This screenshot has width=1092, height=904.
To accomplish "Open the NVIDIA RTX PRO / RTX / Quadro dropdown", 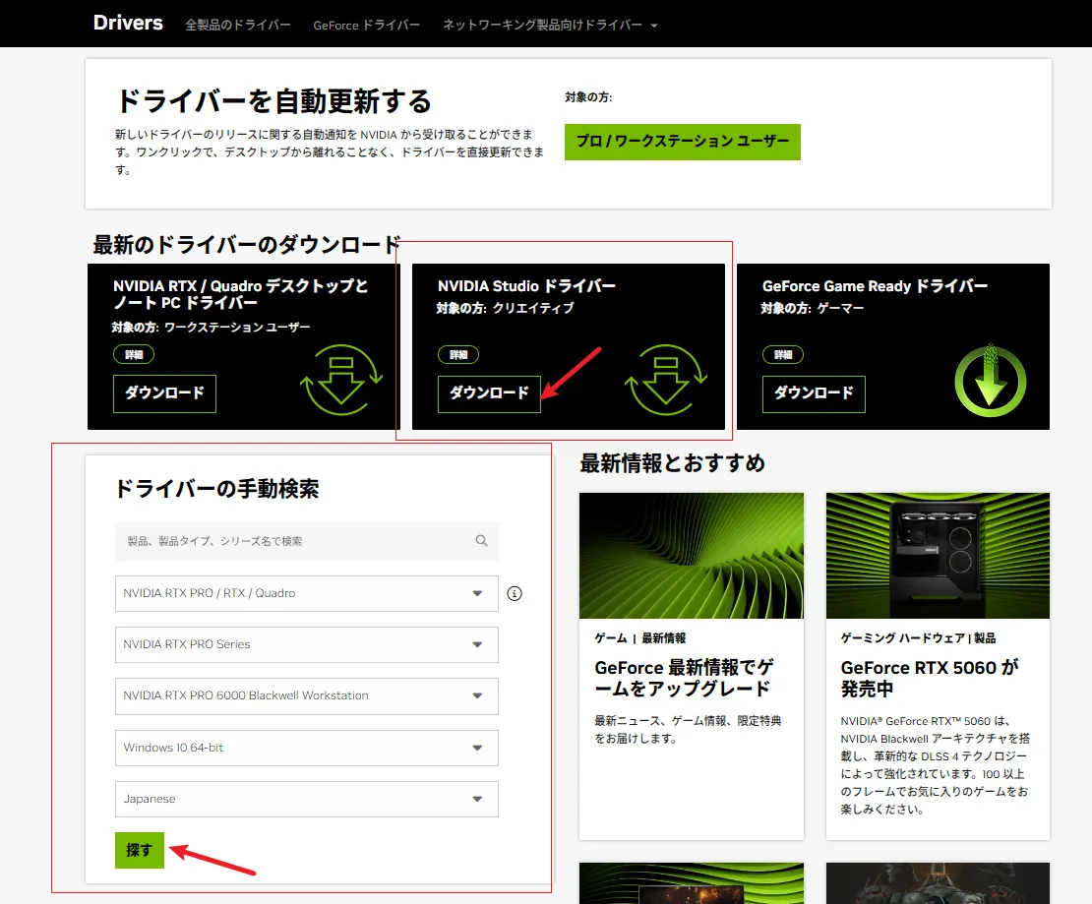I will coord(306,593).
